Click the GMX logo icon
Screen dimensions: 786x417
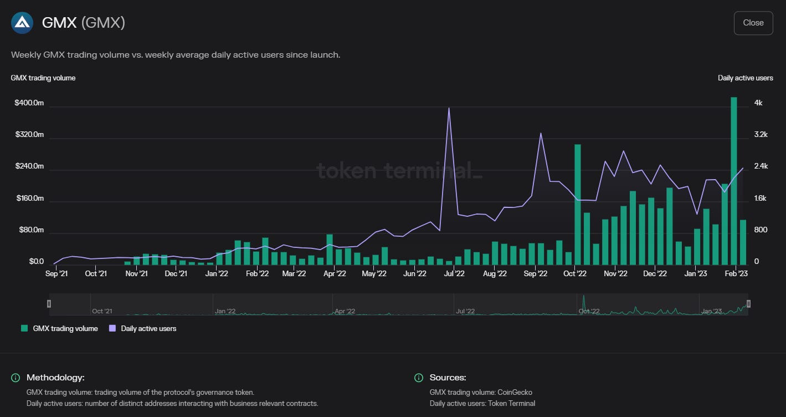click(22, 23)
